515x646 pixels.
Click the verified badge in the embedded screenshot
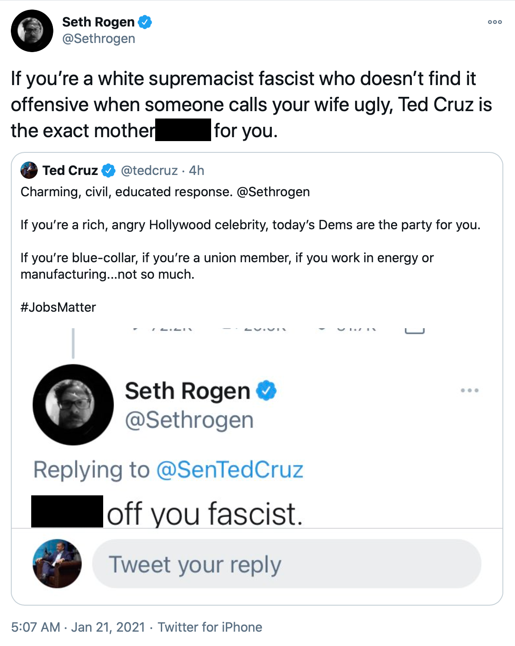point(266,390)
